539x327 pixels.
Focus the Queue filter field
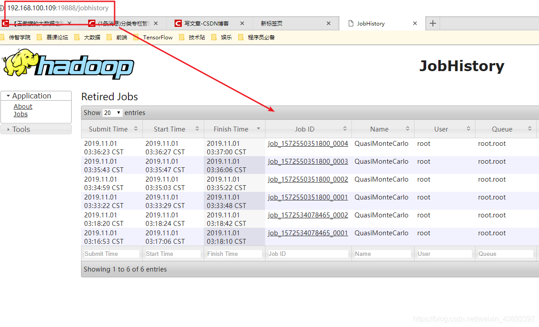pyautogui.click(x=505, y=254)
